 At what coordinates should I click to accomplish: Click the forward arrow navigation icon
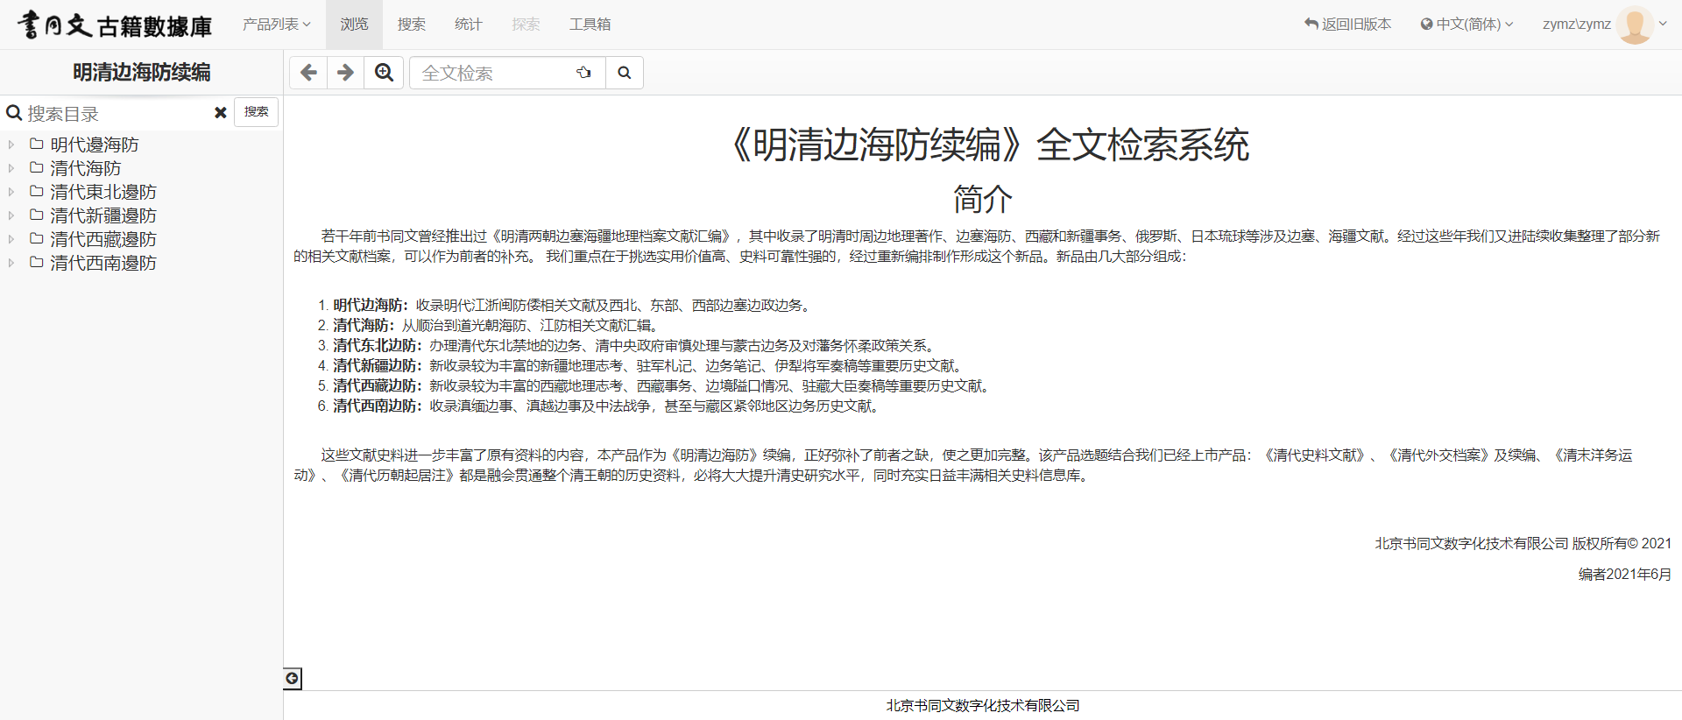346,73
